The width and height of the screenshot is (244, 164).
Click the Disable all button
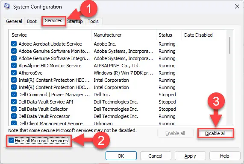click(215, 133)
